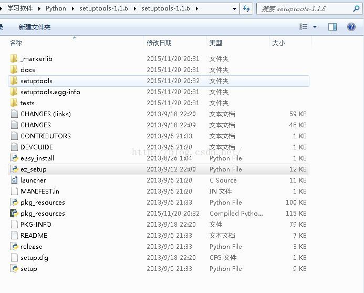Toggle the preview pane icon
Image resolution: width=364 pixels, height=293 pixels.
click(x=332, y=27)
